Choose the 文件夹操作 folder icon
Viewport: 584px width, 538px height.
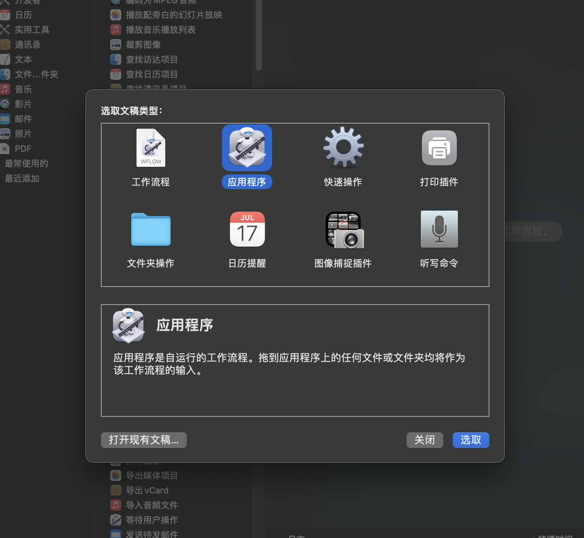[x=150, y=230]
